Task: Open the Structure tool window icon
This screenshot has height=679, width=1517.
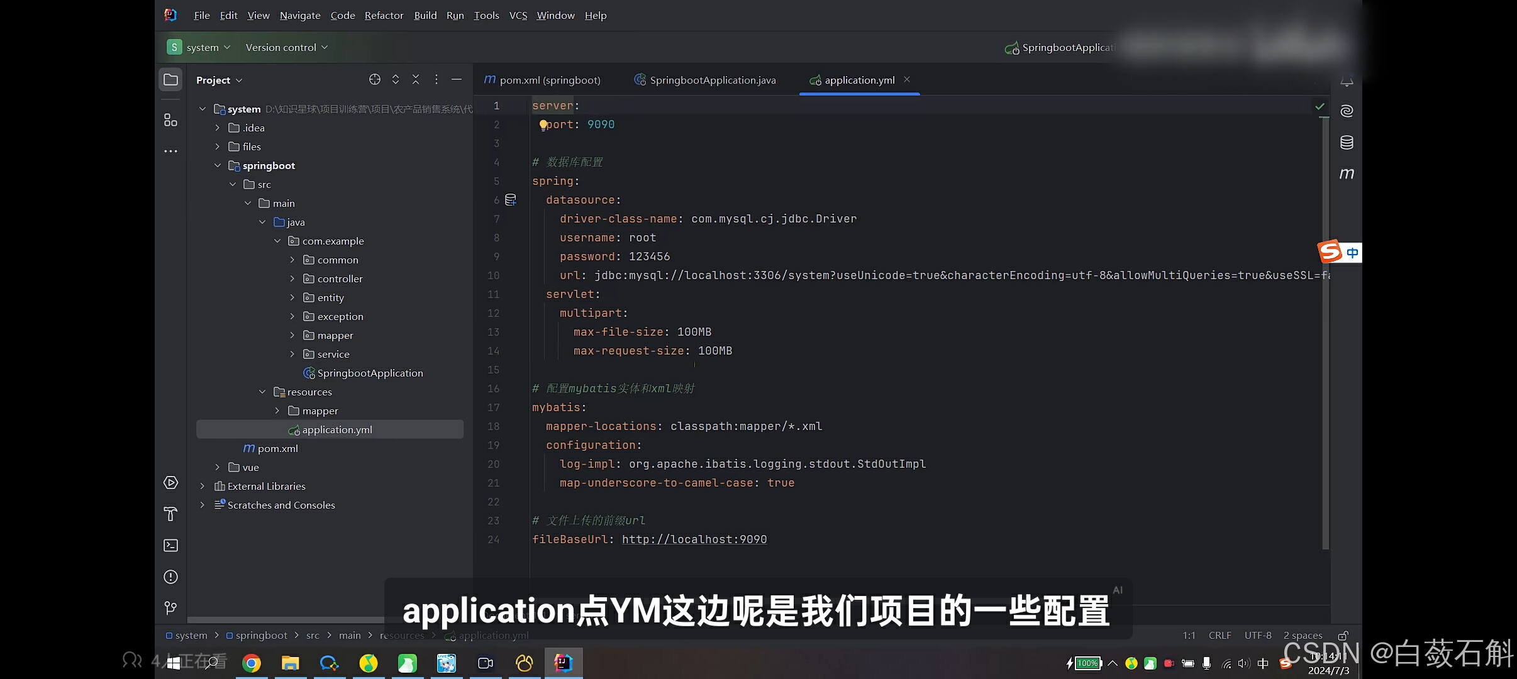Action: [170, 120]
